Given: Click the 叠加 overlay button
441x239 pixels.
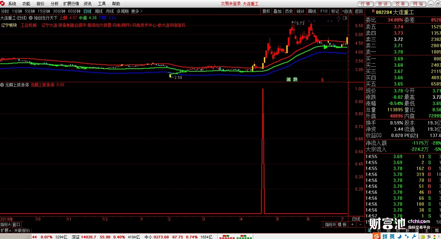Looking at the screenshot, I should (x=278, y=11).
